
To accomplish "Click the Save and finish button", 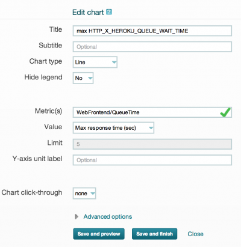I will point(154,234).
